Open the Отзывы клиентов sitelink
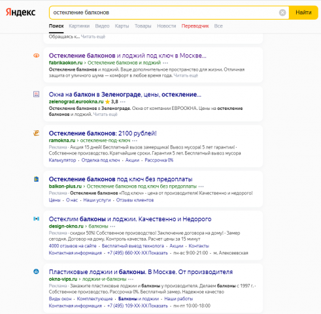The height and width of the screenshot is (314, 321). click(135, 200)
